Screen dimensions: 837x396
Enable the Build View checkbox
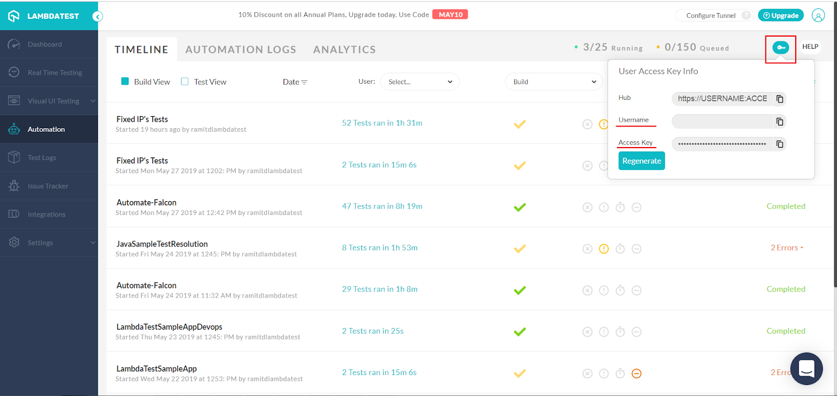pos(125,81)
